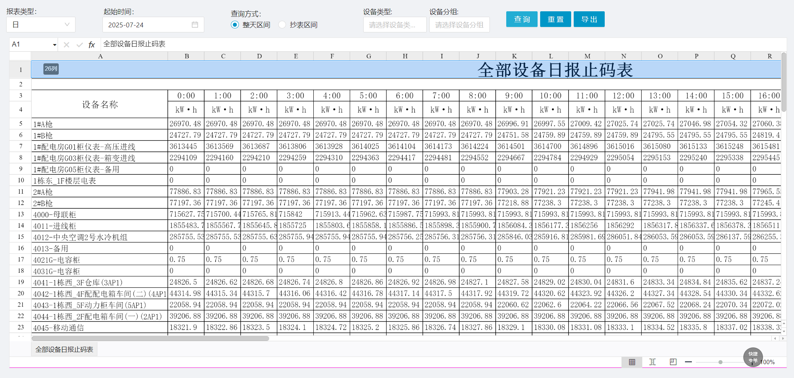Click cell value 3613445
The image size is (794, 378).
pos(186,146)
